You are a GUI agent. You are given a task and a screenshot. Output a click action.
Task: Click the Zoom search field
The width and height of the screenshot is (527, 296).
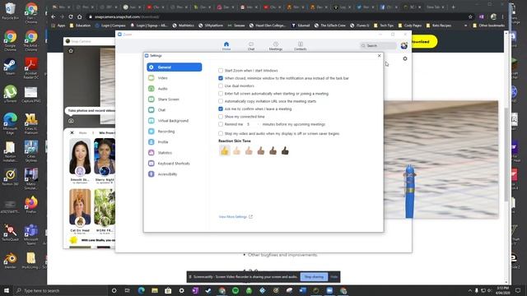tap(378, 45)
